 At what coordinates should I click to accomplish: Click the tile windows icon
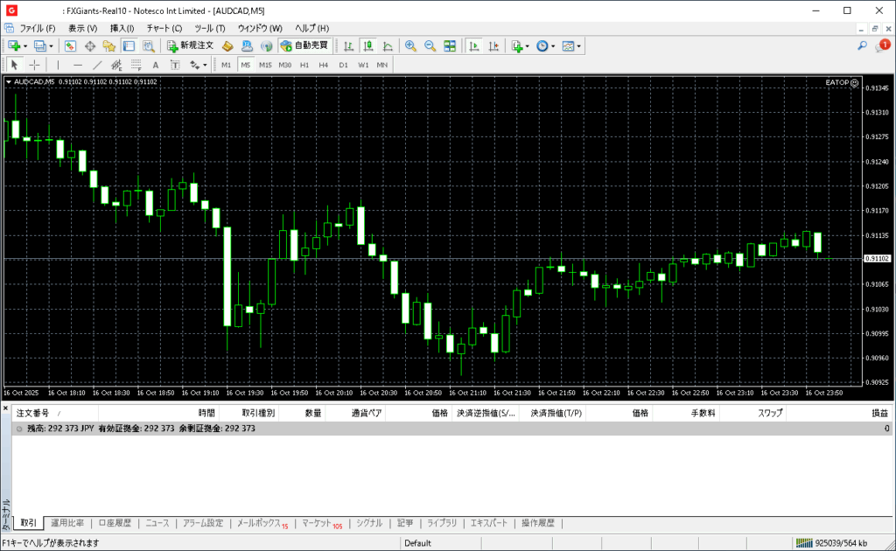tap(450, 45)
